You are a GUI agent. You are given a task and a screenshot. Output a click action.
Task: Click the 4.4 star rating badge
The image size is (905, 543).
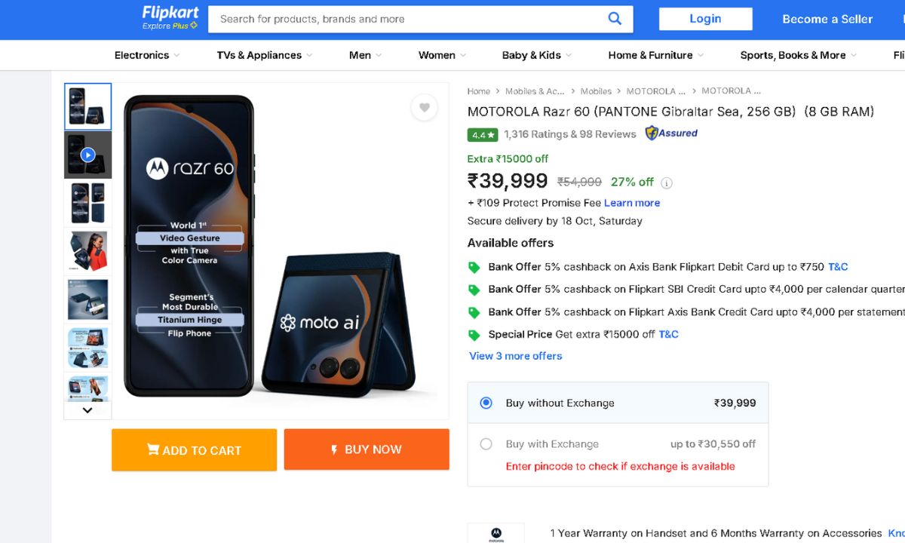(x=482, y=135)
